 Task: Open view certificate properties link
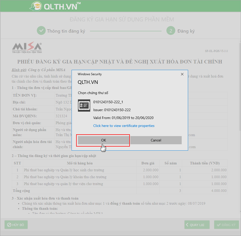coord(124,126)
